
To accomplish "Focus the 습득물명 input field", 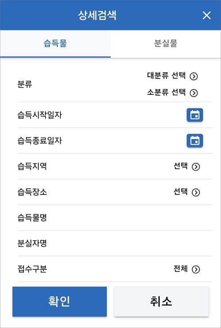I will click(x=115, y=218).
